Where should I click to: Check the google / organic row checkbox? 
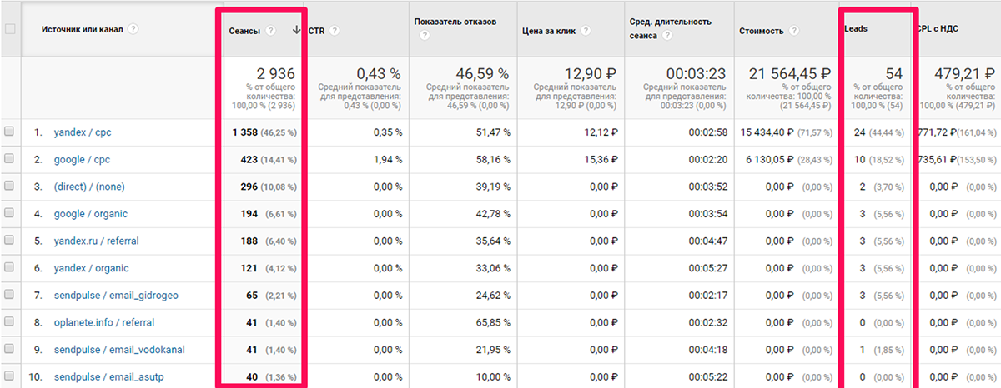pos(9,213)
